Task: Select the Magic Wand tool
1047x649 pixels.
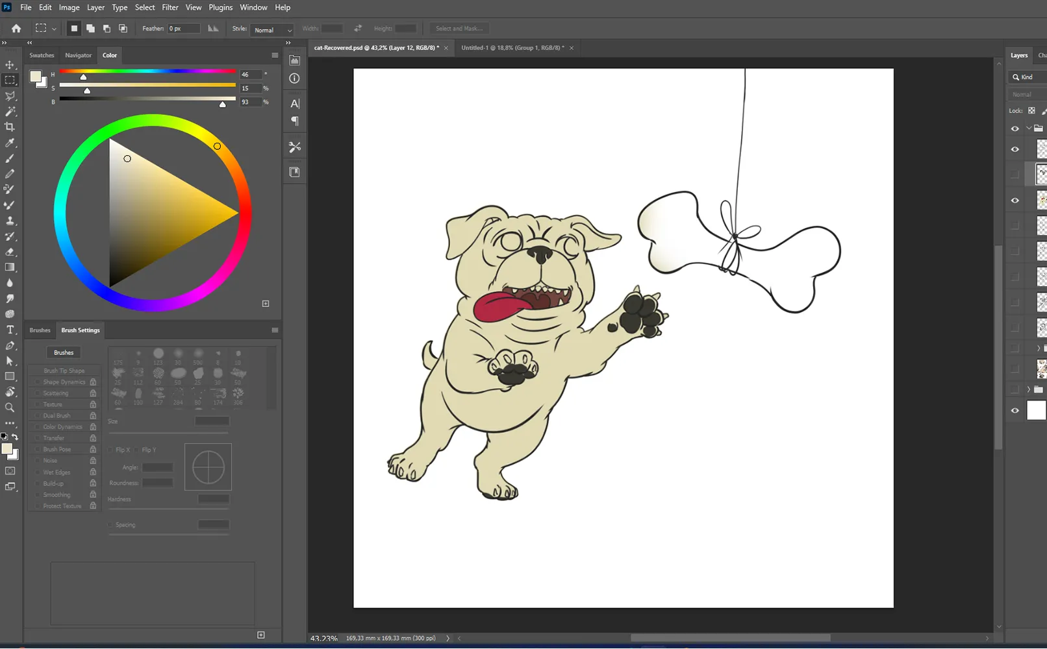Action: (10, 112)
